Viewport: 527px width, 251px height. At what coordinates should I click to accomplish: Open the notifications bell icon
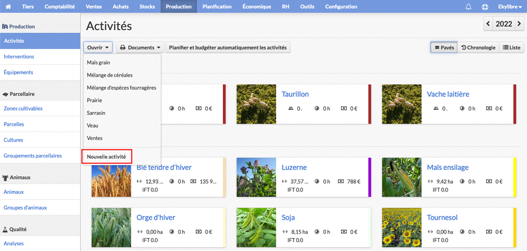pos(469,6)
